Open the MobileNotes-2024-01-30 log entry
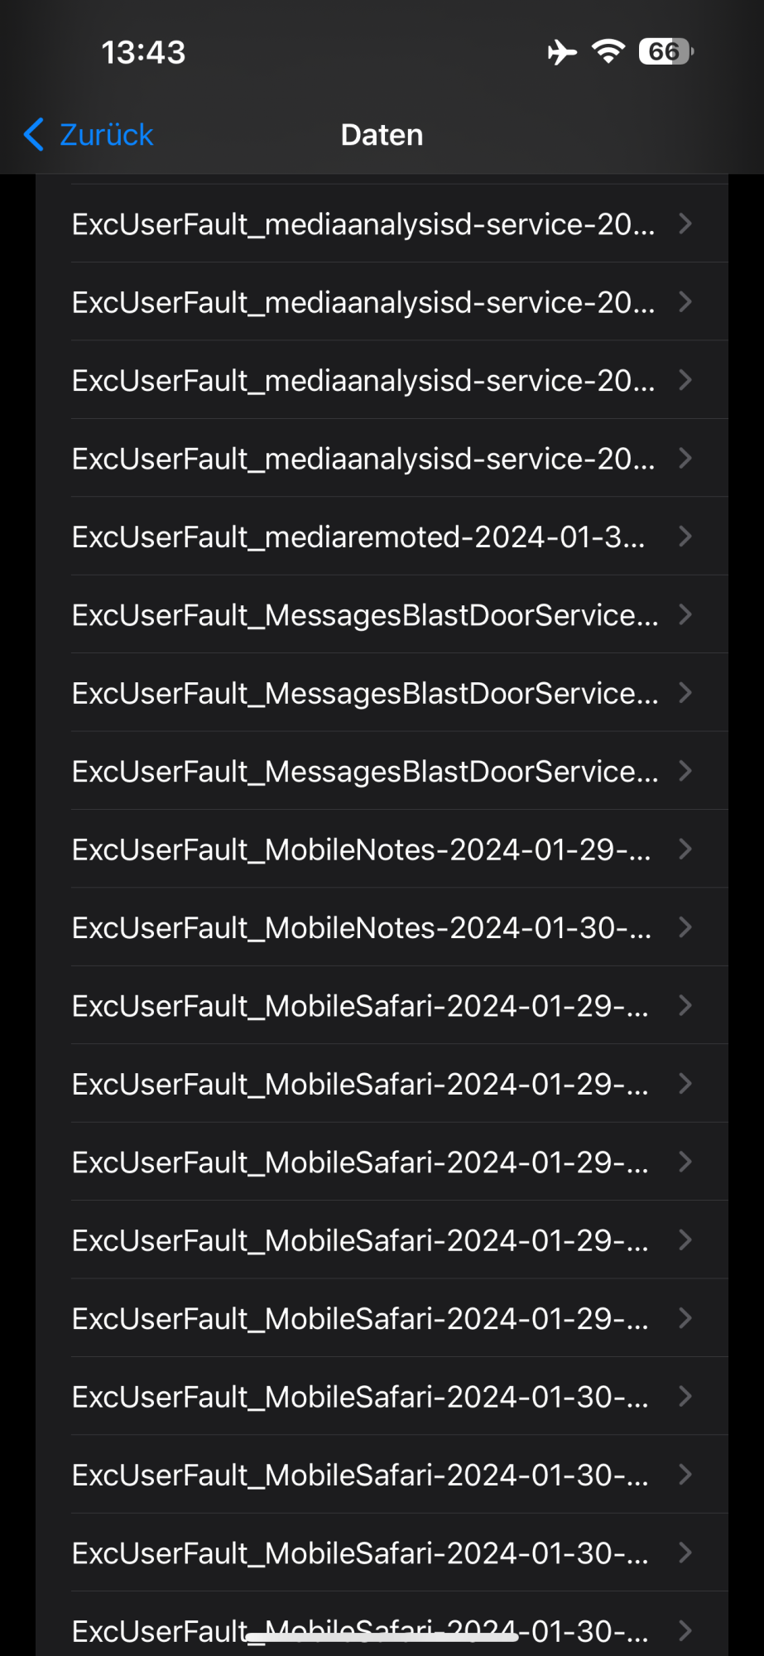The height and width of the screenshot is (1656, 764). [x=382, y=927]
